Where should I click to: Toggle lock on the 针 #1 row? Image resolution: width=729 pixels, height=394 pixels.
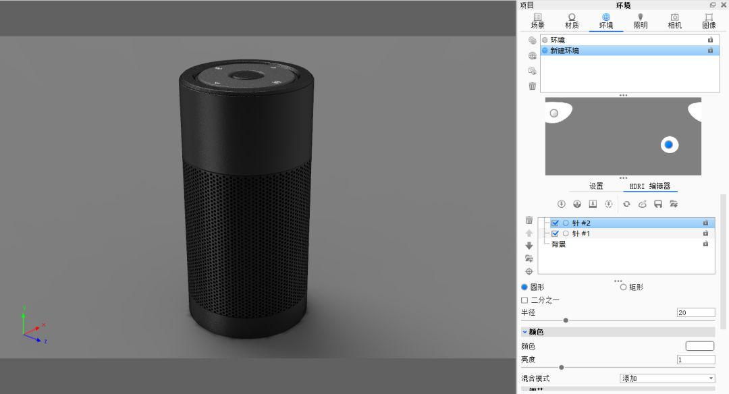[x=705, y=233]
